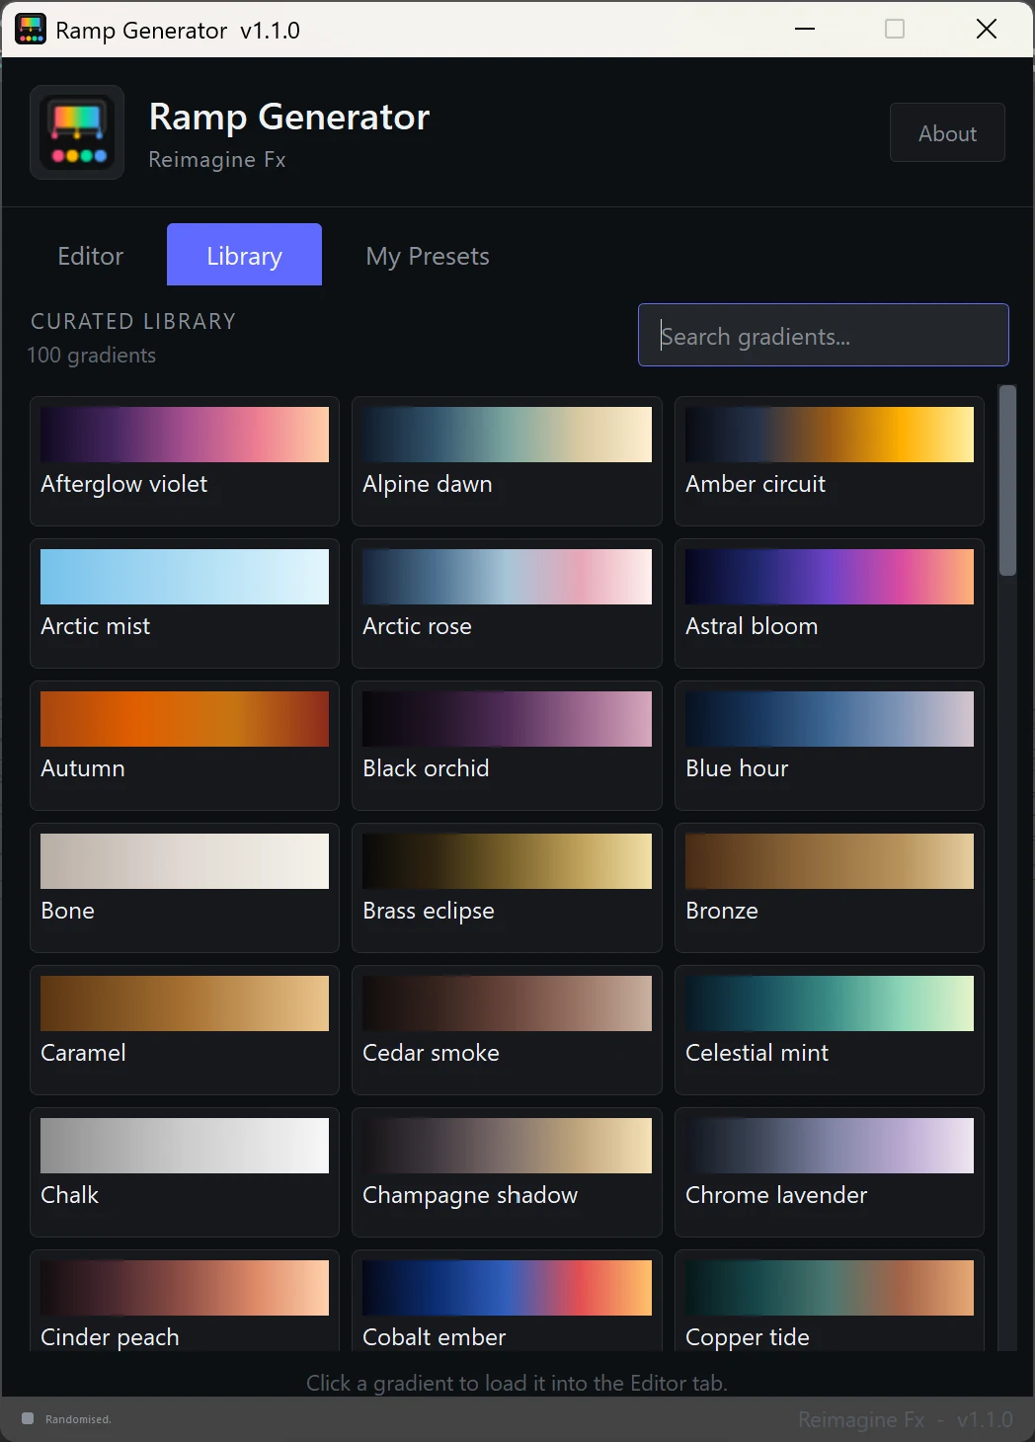Click the status bar Randomised indicator icon
The width and height of the screenshot is (1035, 1442).
point(28,1418)
